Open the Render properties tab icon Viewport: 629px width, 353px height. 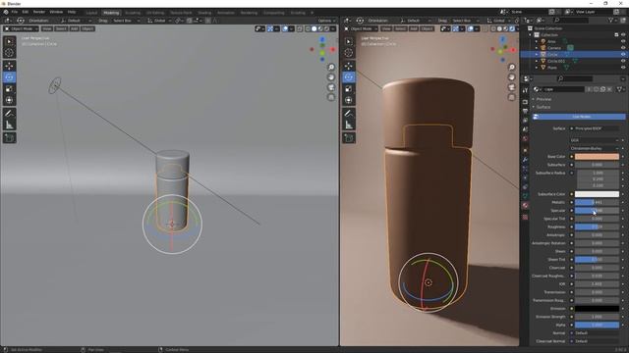tap(525, 102)
